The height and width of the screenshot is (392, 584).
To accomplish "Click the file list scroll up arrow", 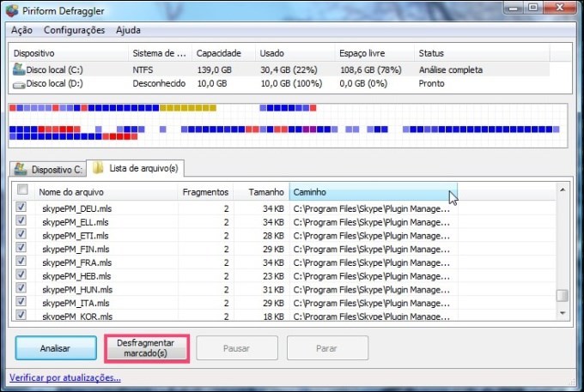I will point(563,190).
